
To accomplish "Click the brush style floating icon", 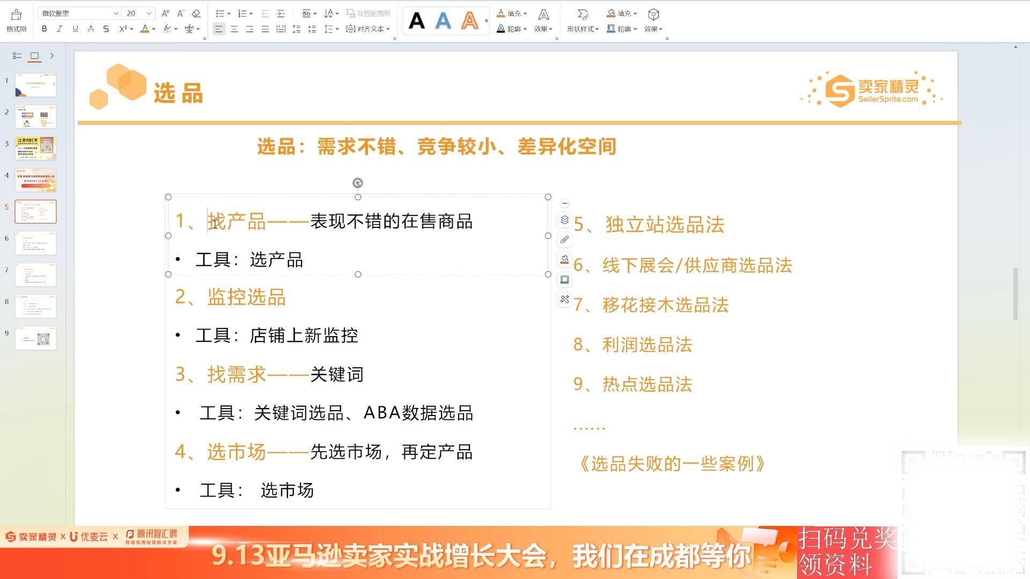I will pyautogui.click(x=565, y=240).
